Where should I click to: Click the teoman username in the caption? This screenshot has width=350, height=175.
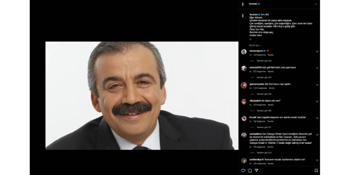[x=253, y=14]
